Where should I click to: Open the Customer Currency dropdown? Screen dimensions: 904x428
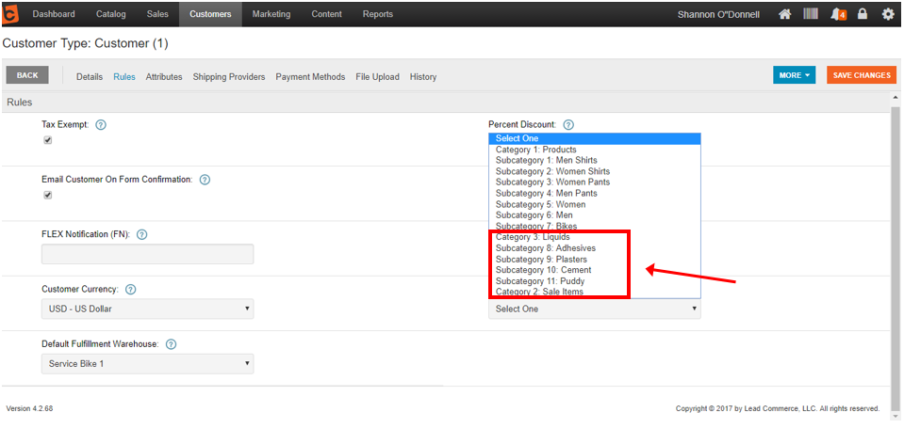(x=147, y=309)
